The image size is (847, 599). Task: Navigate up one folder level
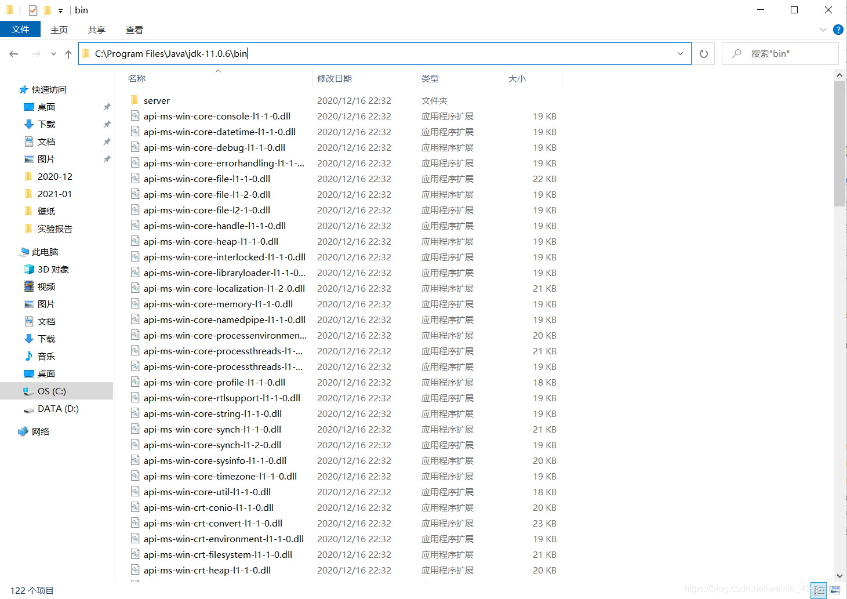click(x=68, y=54)
